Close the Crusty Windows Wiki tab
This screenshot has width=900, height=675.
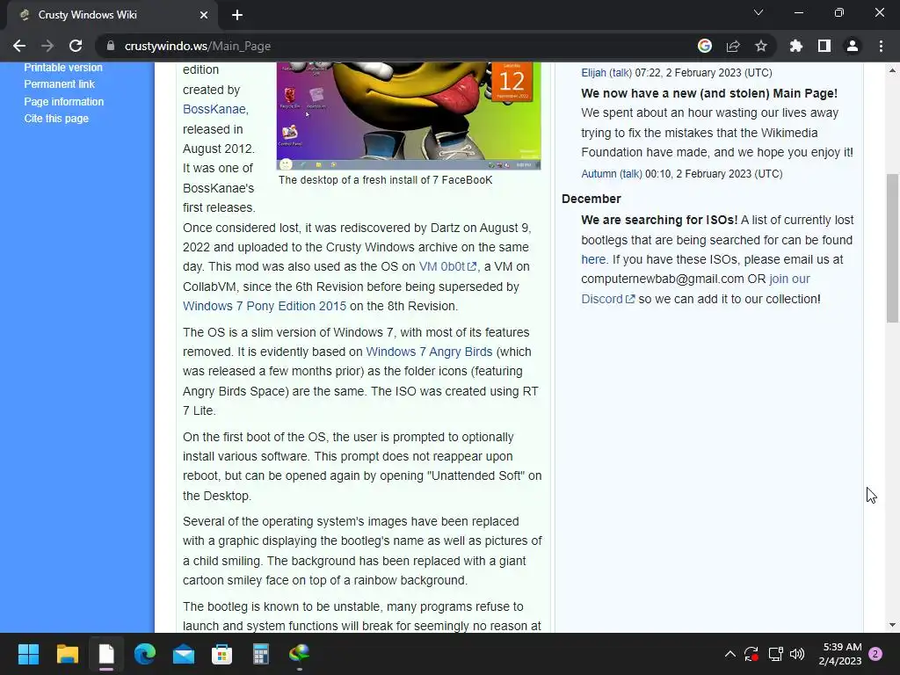[204, 15]
